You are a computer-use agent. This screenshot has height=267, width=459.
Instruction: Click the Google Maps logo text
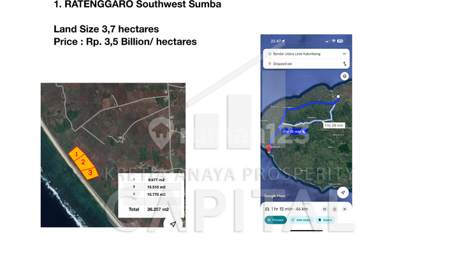click(x=274, y=196)
